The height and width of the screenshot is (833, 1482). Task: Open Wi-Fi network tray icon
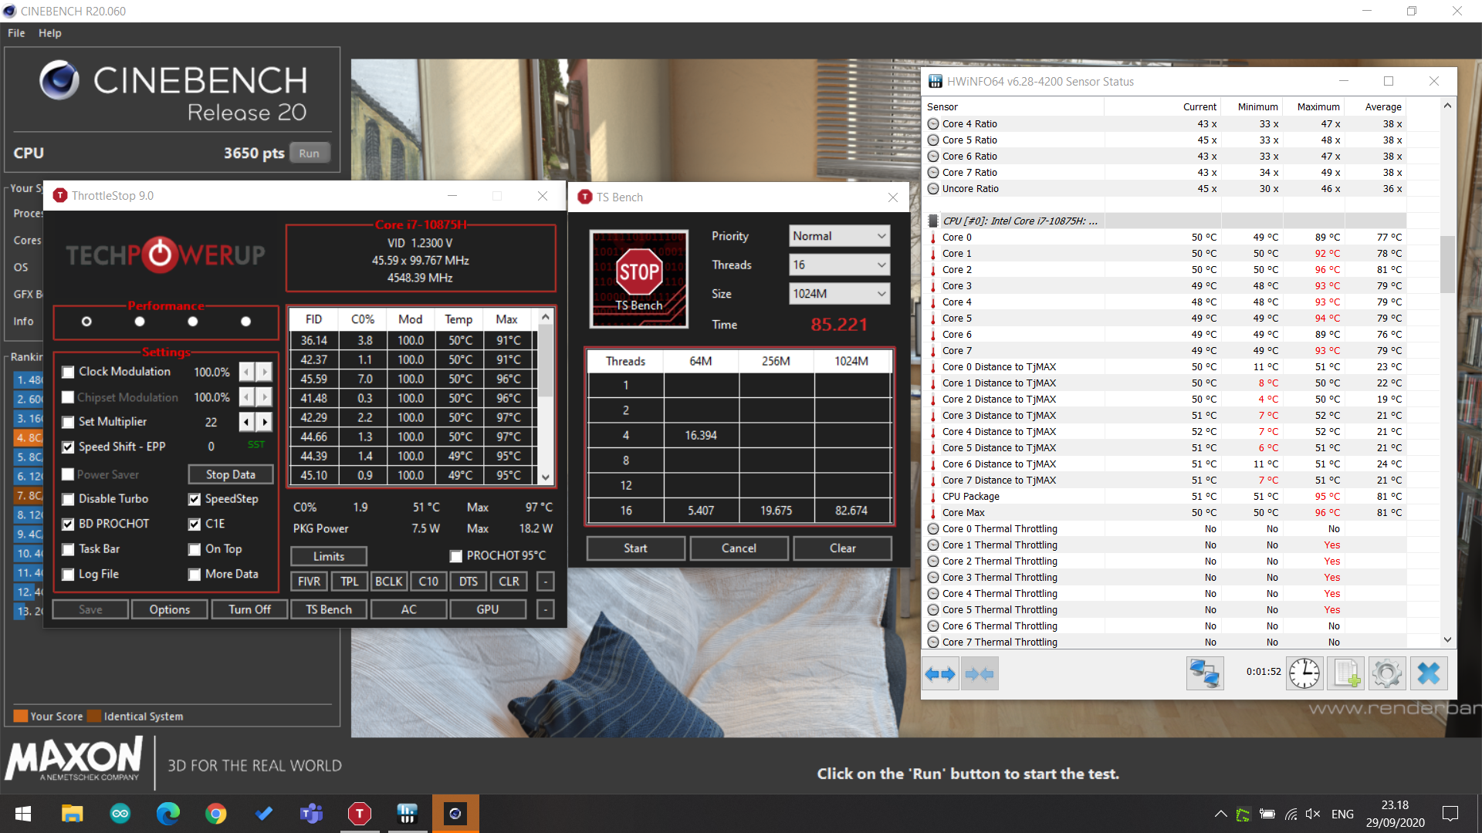pos(1291,814)
